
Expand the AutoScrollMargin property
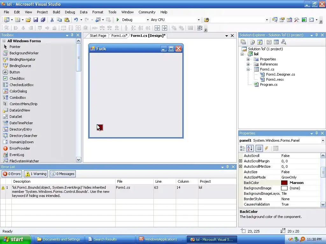pyautogui.click(x=241, y=161)
